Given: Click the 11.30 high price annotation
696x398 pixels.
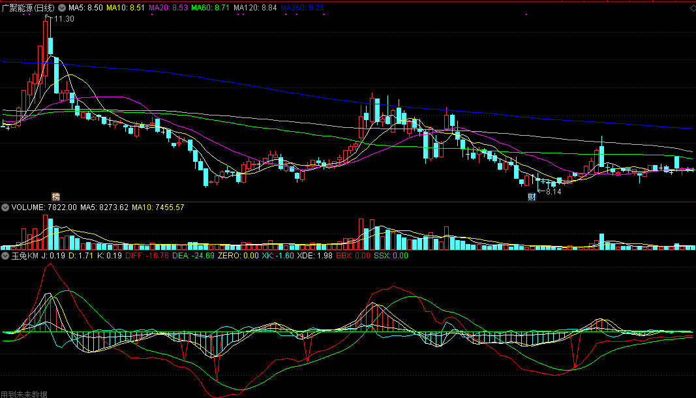Looking at the screenshot, I should (x=64, y=19).
